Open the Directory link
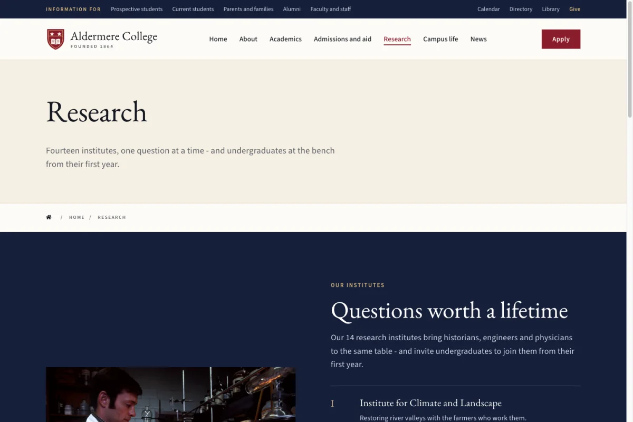 (x=521, y=9)
